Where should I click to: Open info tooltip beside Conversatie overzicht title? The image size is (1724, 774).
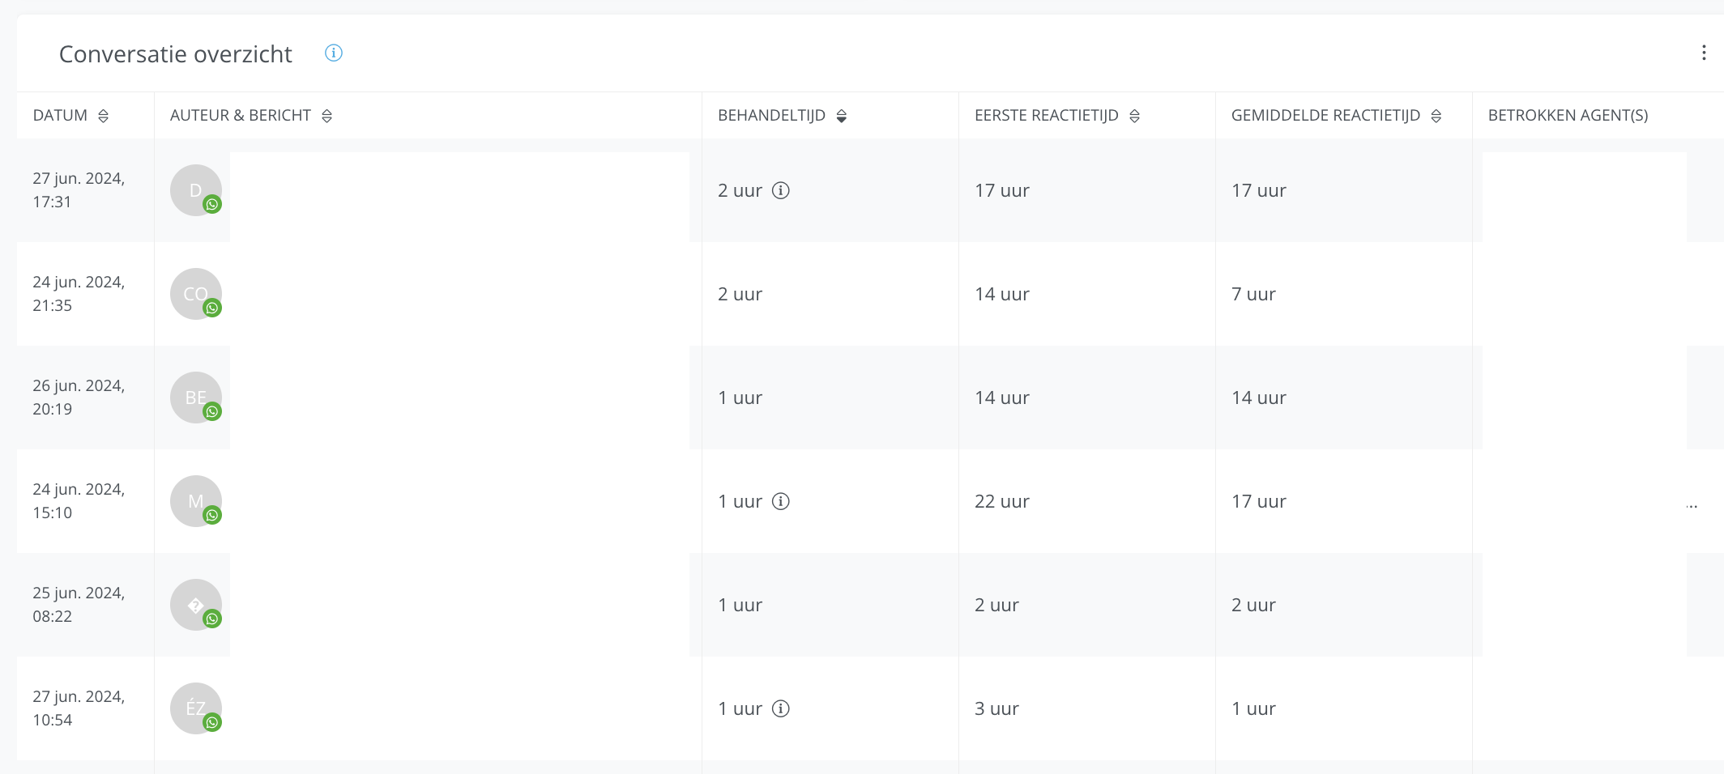pyautogui.click(x=334, y=53)
